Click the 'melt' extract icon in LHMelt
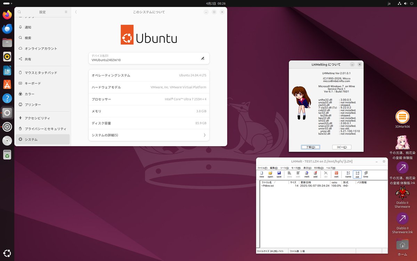 (307, 174)
